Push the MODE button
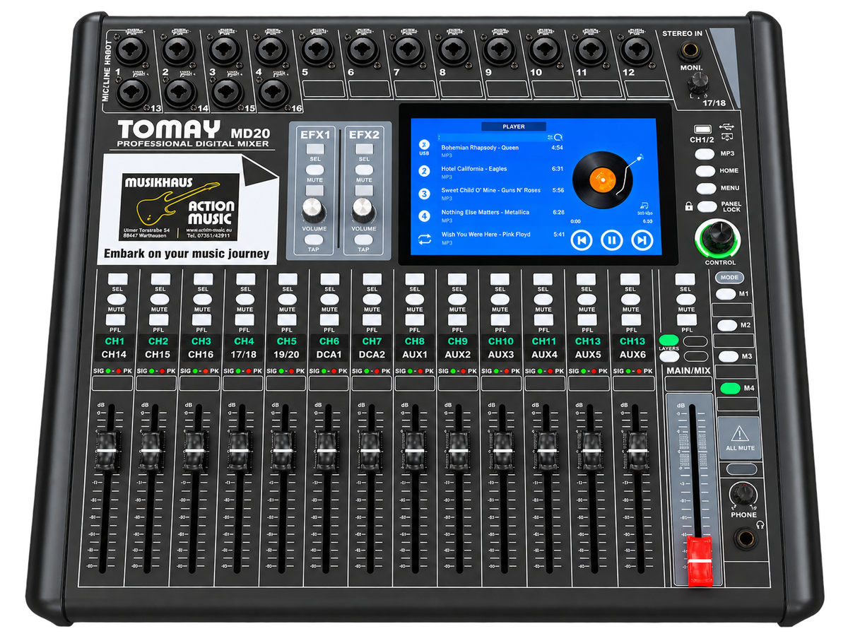Viewport: 848px width, 636px height. pos(729,278)
